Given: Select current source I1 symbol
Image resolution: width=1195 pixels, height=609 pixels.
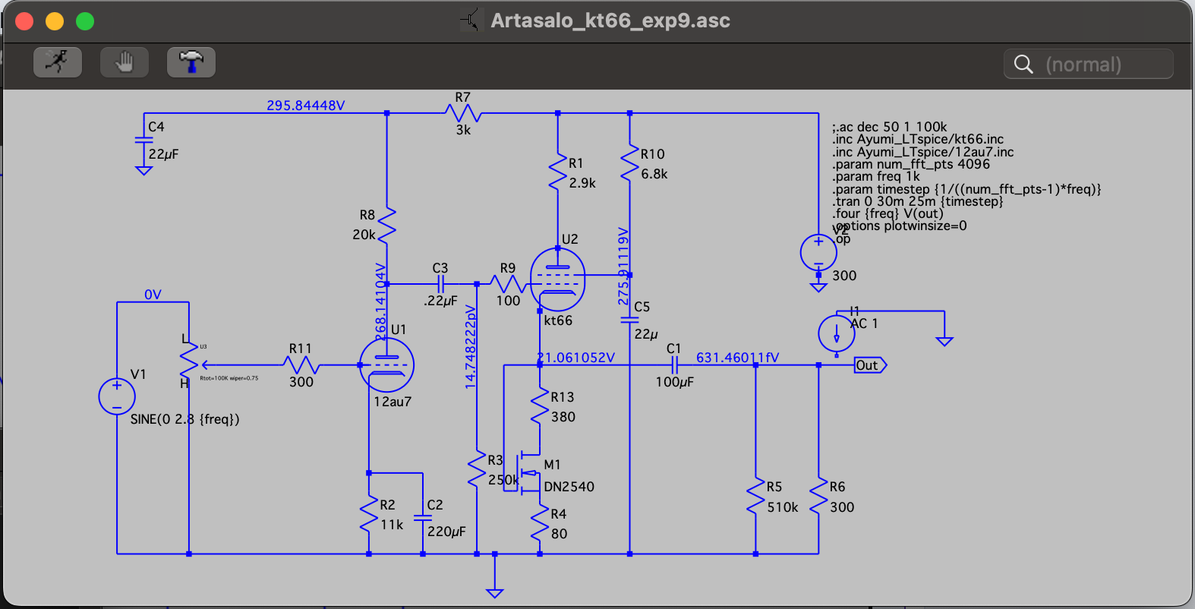Looking at the screenshot, I should point(837,333).
